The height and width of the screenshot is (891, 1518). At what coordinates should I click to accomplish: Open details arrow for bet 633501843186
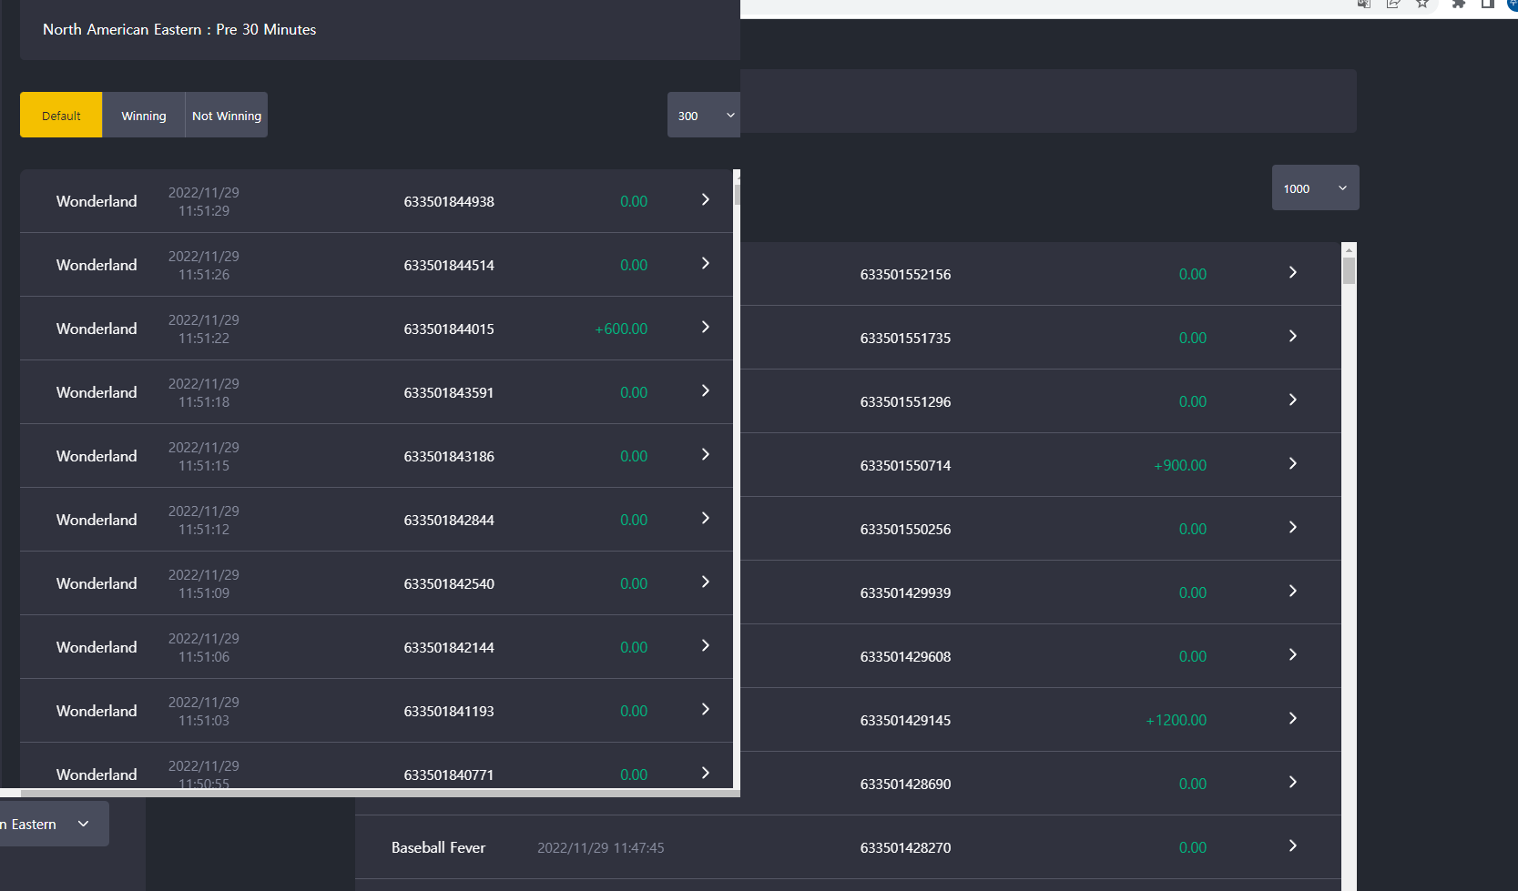[x=705, y=454]
